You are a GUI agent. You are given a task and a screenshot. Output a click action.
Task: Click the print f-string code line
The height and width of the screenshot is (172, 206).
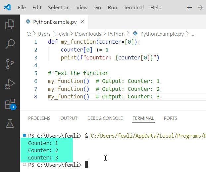(x=110, y=58)
